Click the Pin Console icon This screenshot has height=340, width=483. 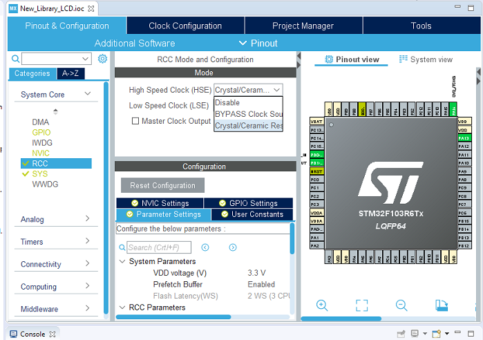tap(401, 334)
